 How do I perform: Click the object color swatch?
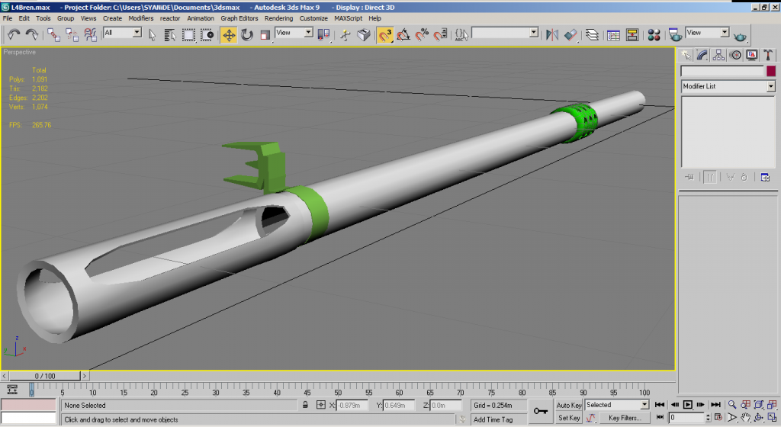[x=771, y=71]
